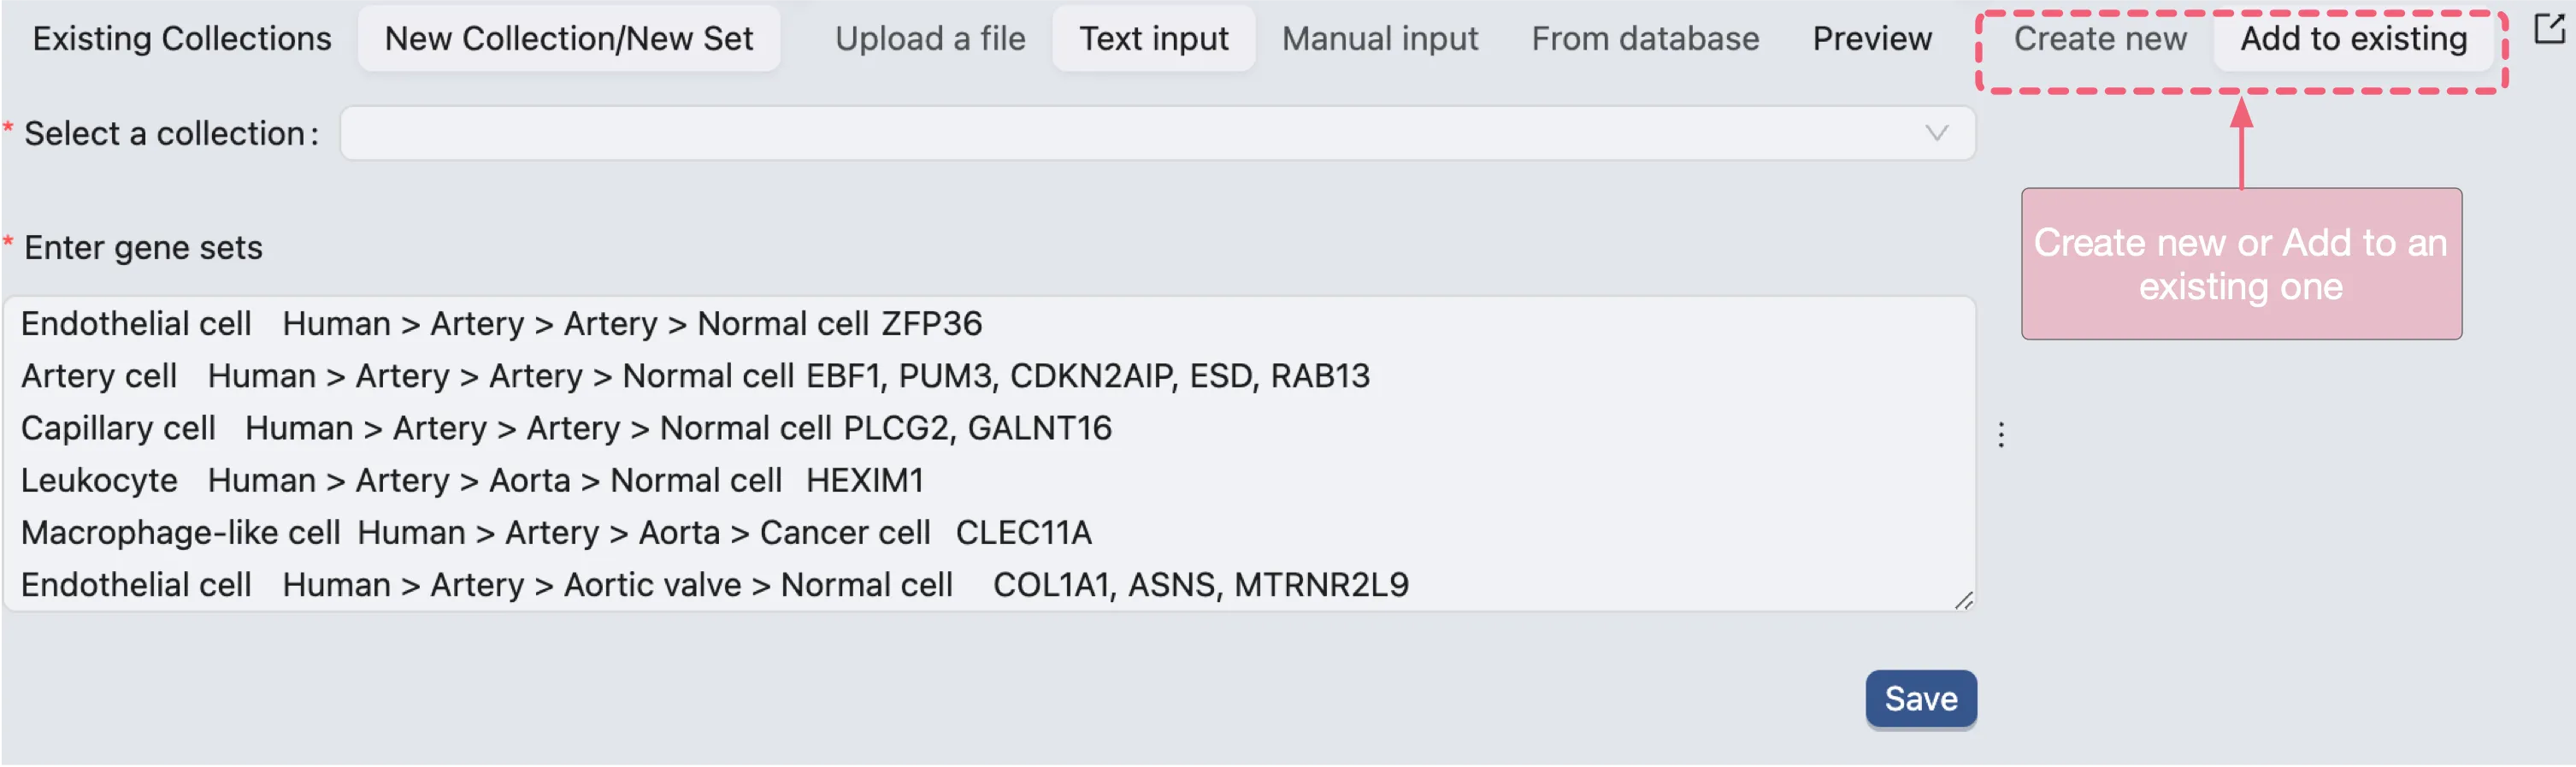2576x767 pixels.
Task: Click the pink annotation box about Create new
Action: [2240, 264]
